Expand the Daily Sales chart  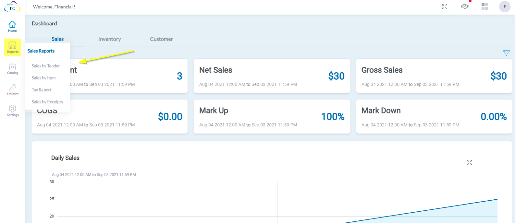[469, 162]
